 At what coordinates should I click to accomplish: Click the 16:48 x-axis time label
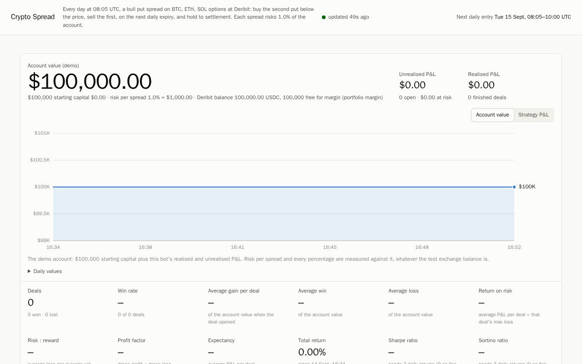pos(422,247)
